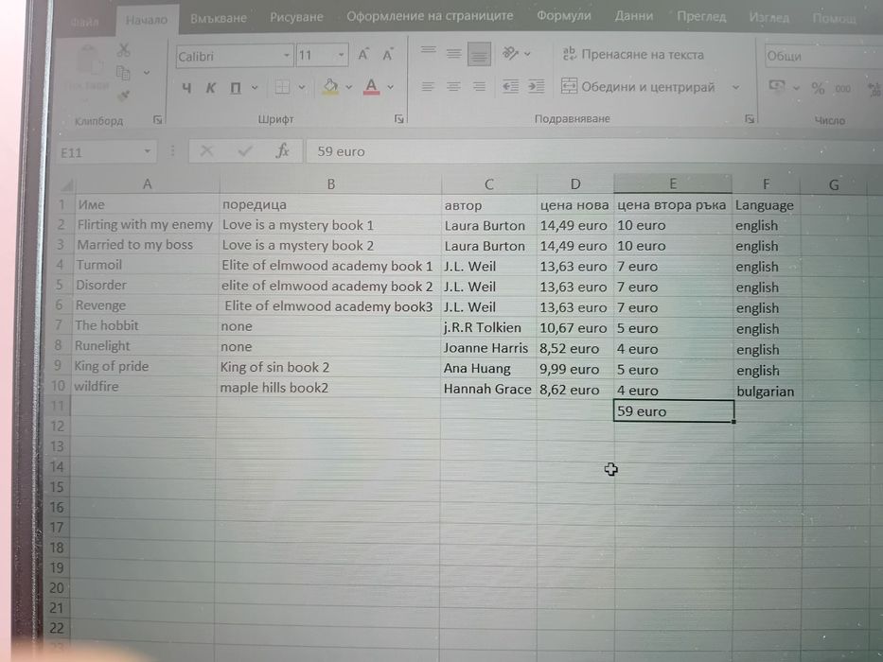Open font color dropdown arrow

[390, 87]
